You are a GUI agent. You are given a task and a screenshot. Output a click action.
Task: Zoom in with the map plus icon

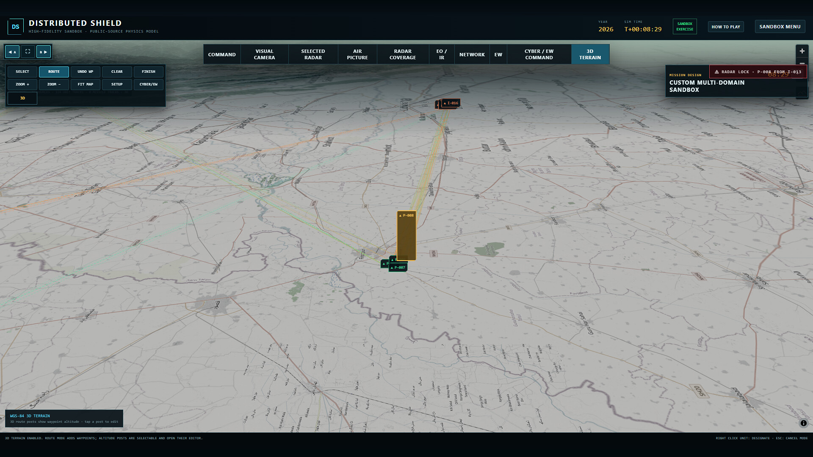[x=802, y=51]
